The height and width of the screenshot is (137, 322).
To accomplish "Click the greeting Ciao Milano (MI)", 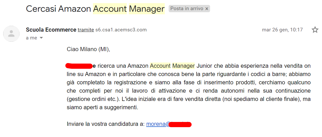I will tap(89, 49).
